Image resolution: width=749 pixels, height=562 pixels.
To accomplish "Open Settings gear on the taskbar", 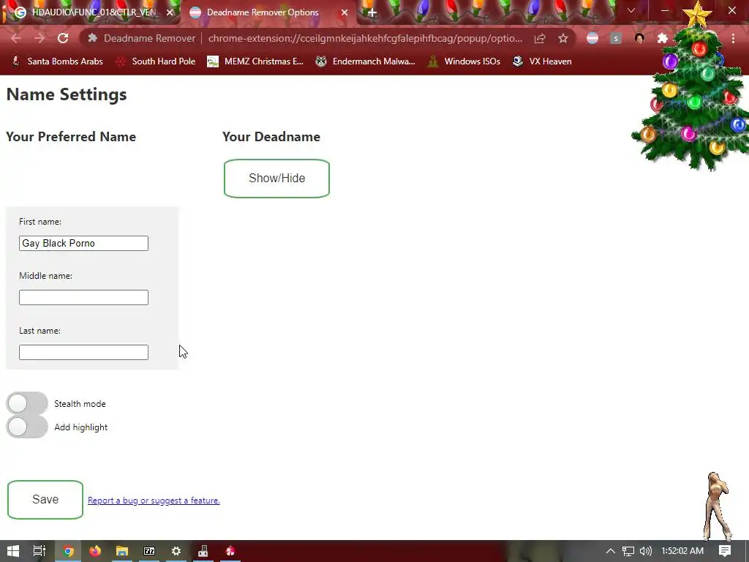I will [176, 551].
